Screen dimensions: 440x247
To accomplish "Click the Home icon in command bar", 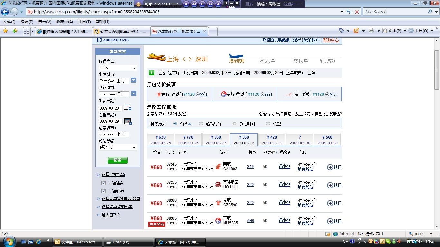I will [341, 31].
